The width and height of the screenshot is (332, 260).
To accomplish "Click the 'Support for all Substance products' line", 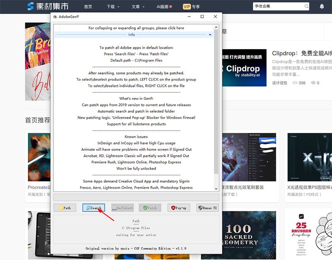I will coord(137,124).
